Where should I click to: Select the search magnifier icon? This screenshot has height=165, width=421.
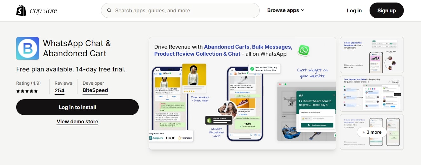pos(109,10)
